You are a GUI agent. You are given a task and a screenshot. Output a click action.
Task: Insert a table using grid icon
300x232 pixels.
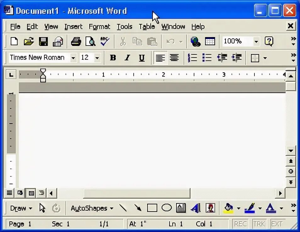point(210,41)
